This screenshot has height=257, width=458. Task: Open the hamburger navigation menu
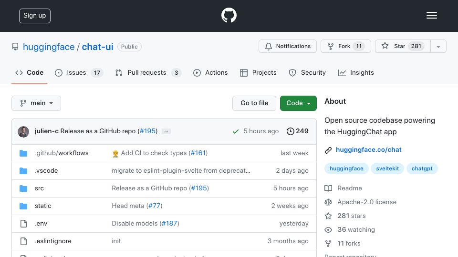[431, 15]
